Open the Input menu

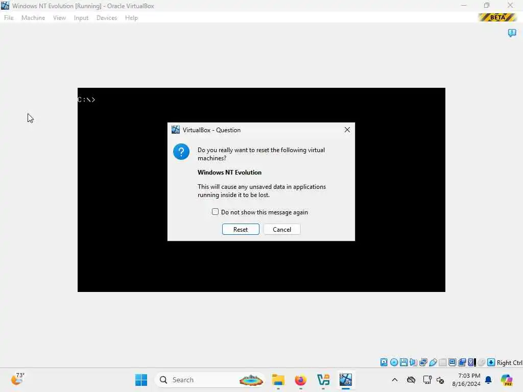81,18
